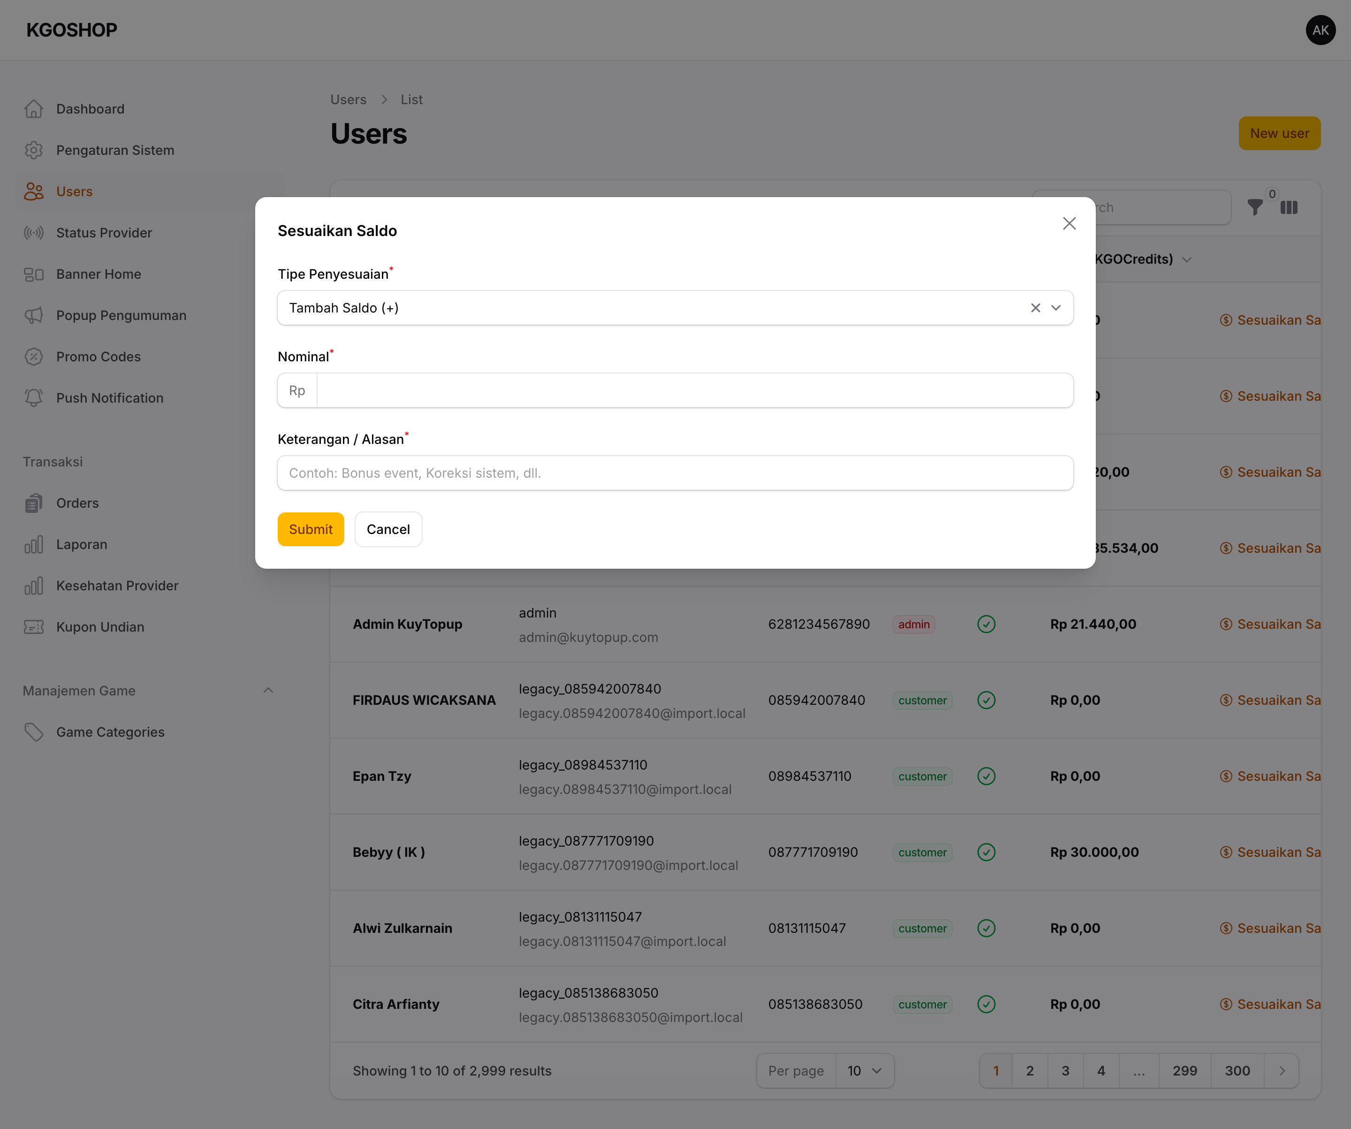Open Popup Pengumuman page
This screenshot has height=1129, width=1351.
[x=150, y=315]
